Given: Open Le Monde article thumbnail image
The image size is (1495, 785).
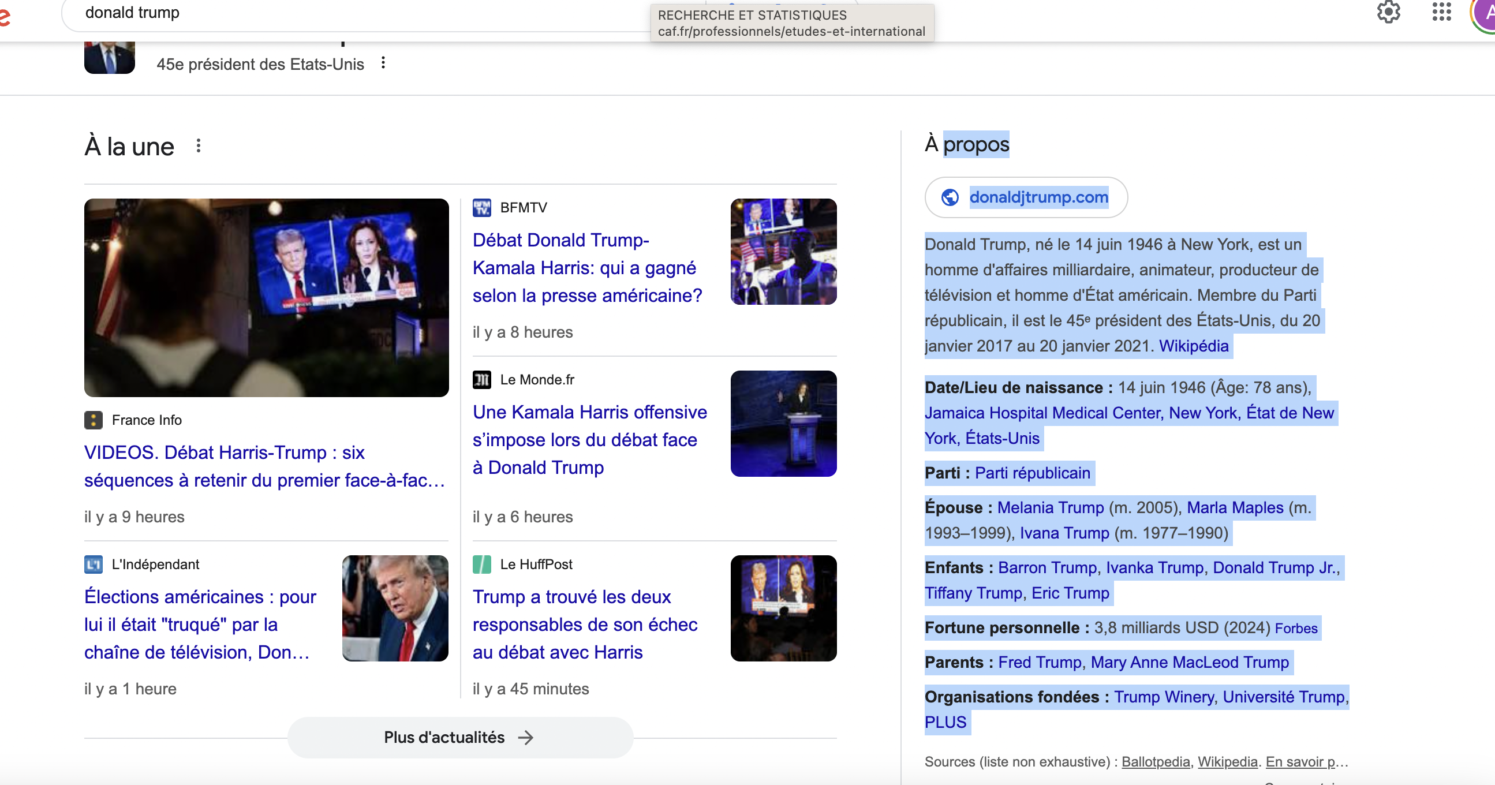Looking at the screenshot, I should [783, 424].
